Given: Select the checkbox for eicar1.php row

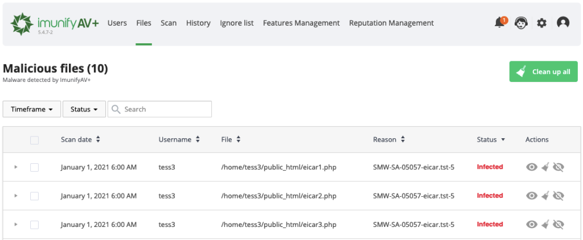Looking at the screenshot, I should click(x=35, y=167).
